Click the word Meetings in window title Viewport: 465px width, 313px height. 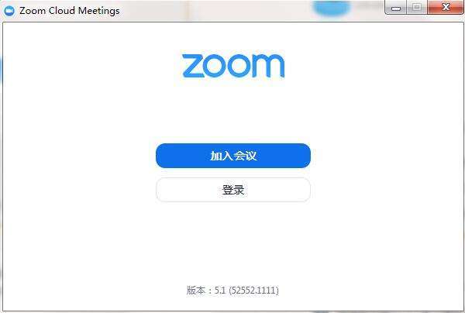99,11
